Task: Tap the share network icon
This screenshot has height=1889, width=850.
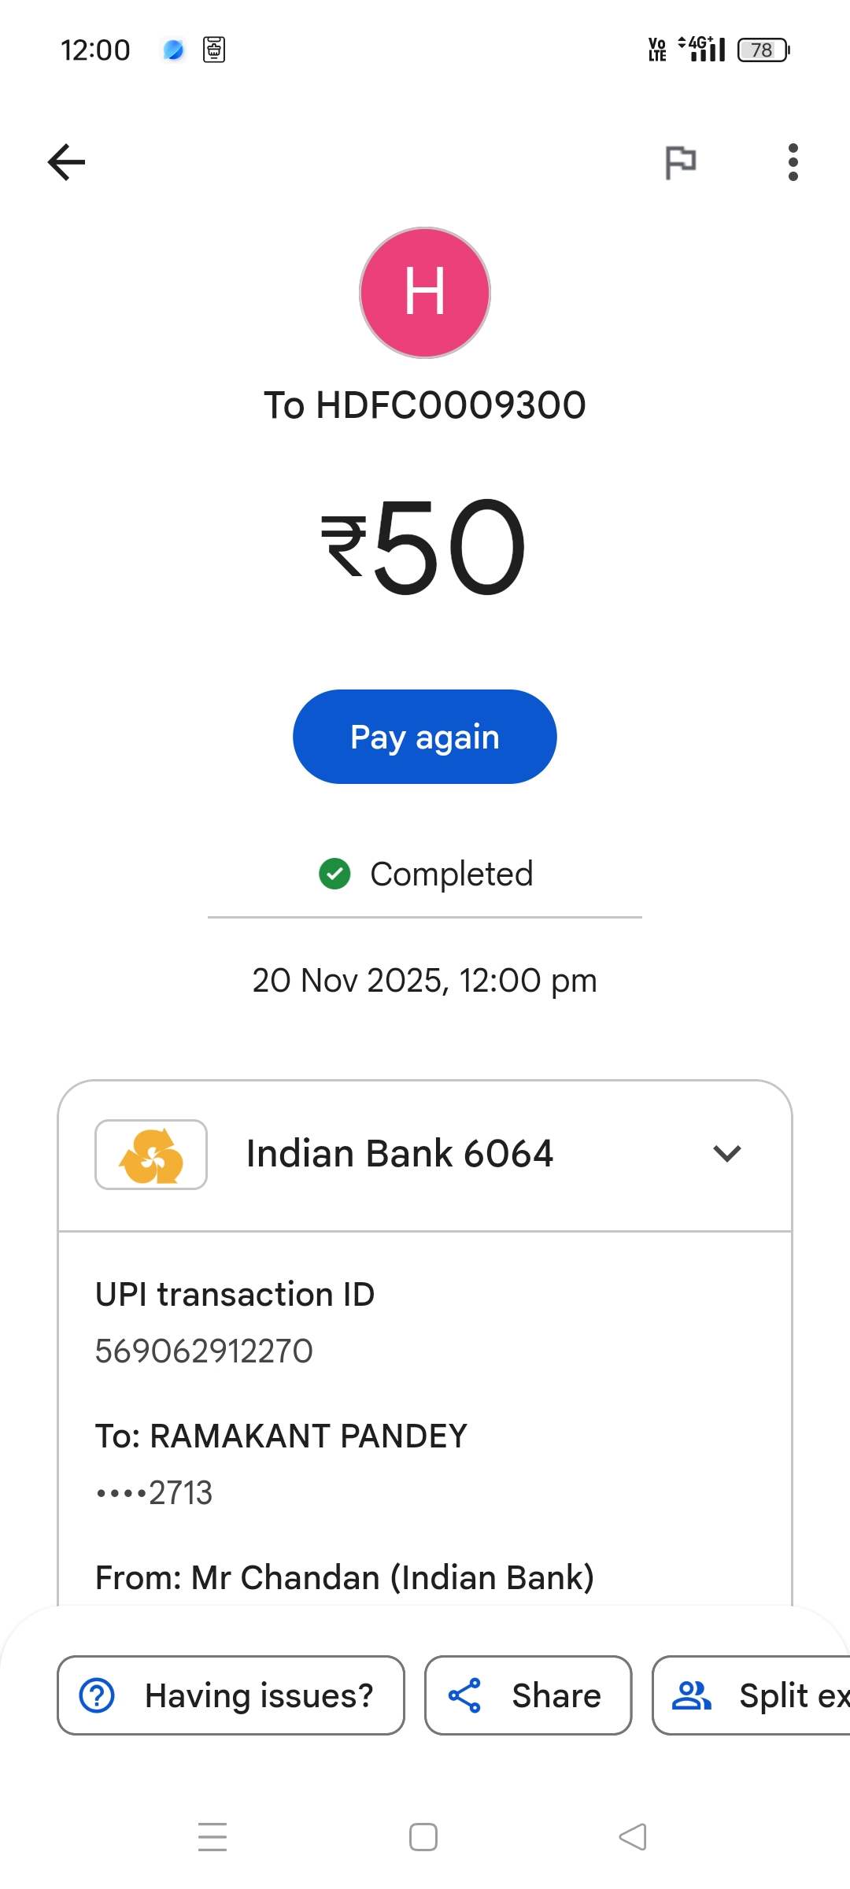Action: click(x=464, y=1695)
